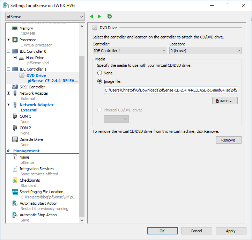The width and height of the screenshot is (252, 240).
Task: Click the Cancel button
Action: [x=197, y=231]
